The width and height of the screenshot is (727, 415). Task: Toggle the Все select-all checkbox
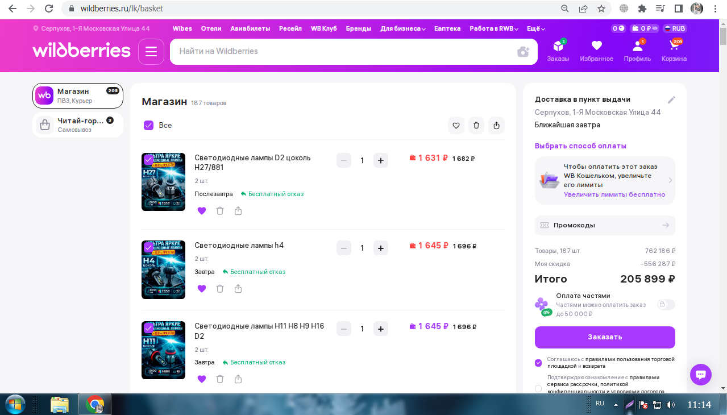pos(149,125)
